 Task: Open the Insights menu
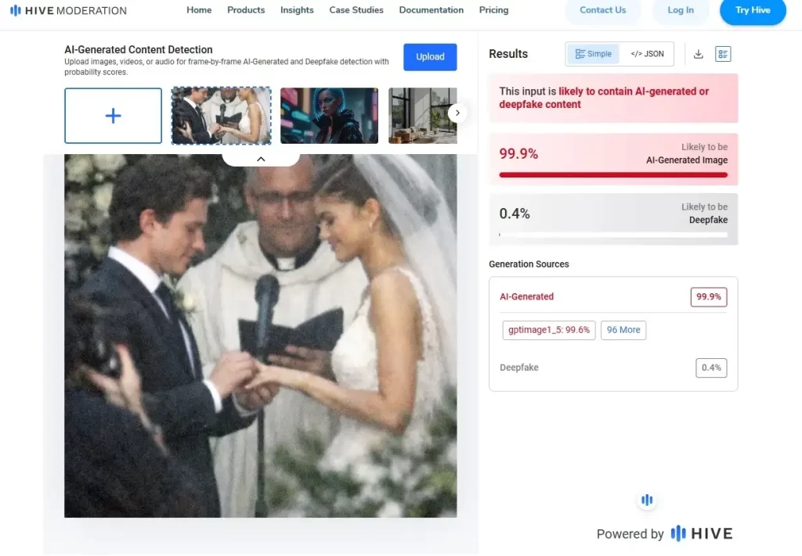coord(297,10)
